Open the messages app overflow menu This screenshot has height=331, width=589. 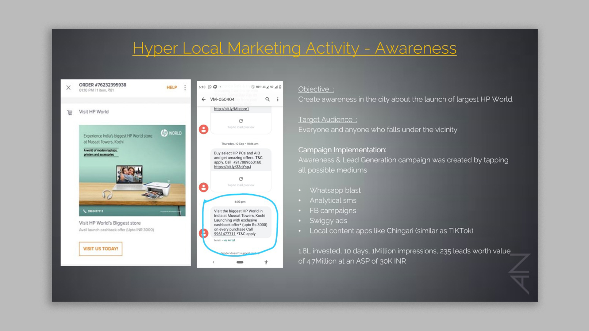(x=278, y=99)
